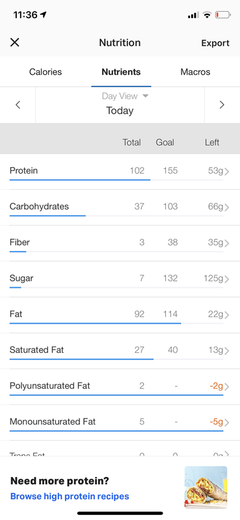Tap the Export button

(x=215, y=43)
